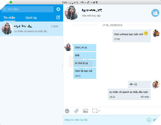Click sender avatar beside 'Chơi j kì zạ'
This screenshot has width=161, height=125.
(x=68, y=47)
